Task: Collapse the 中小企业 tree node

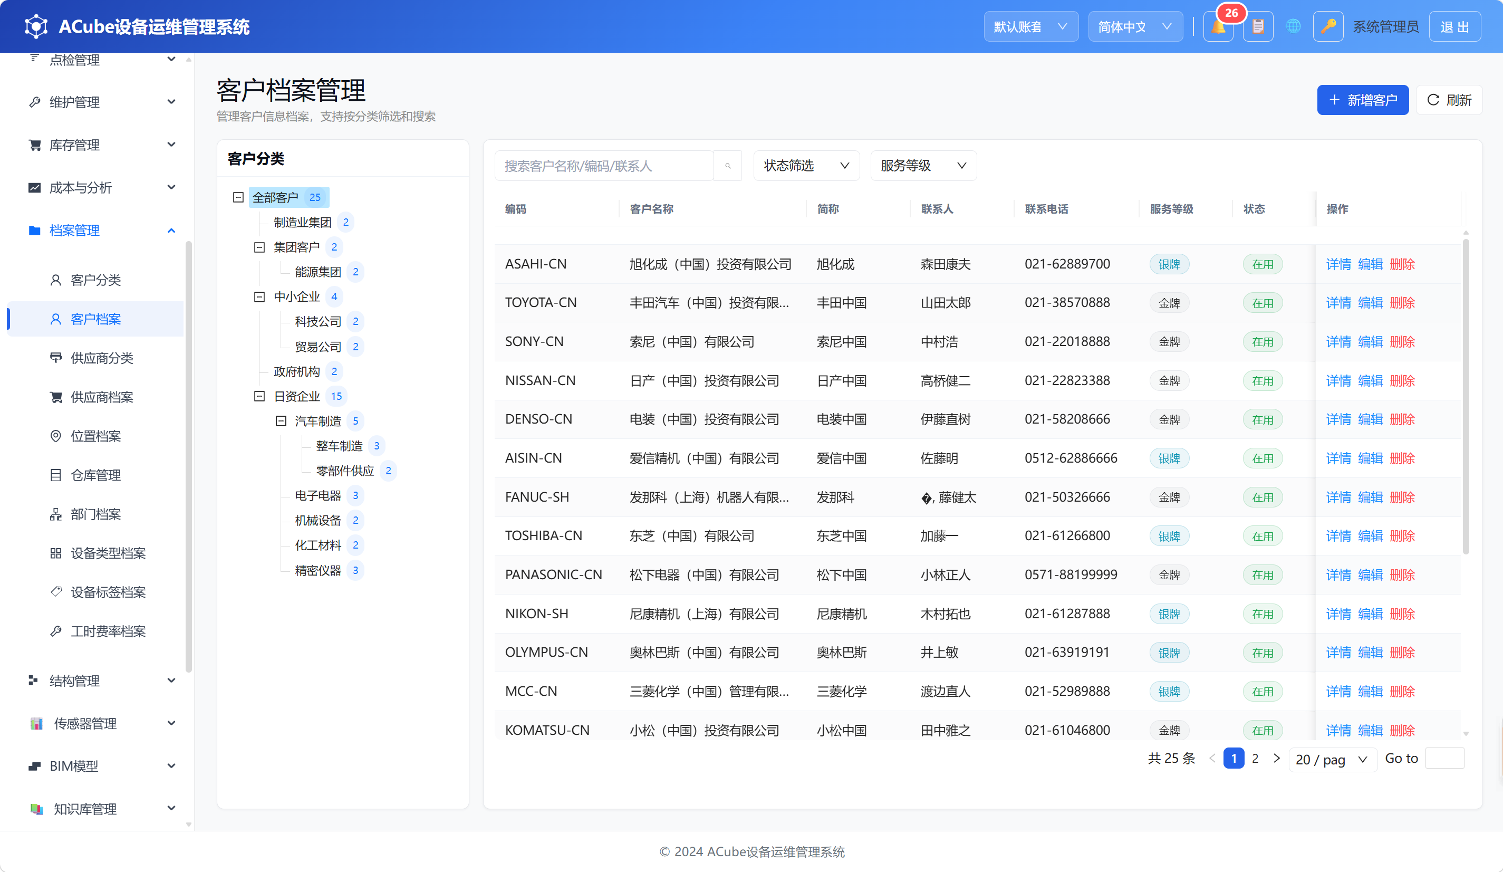Action: [x=259, y=296]
